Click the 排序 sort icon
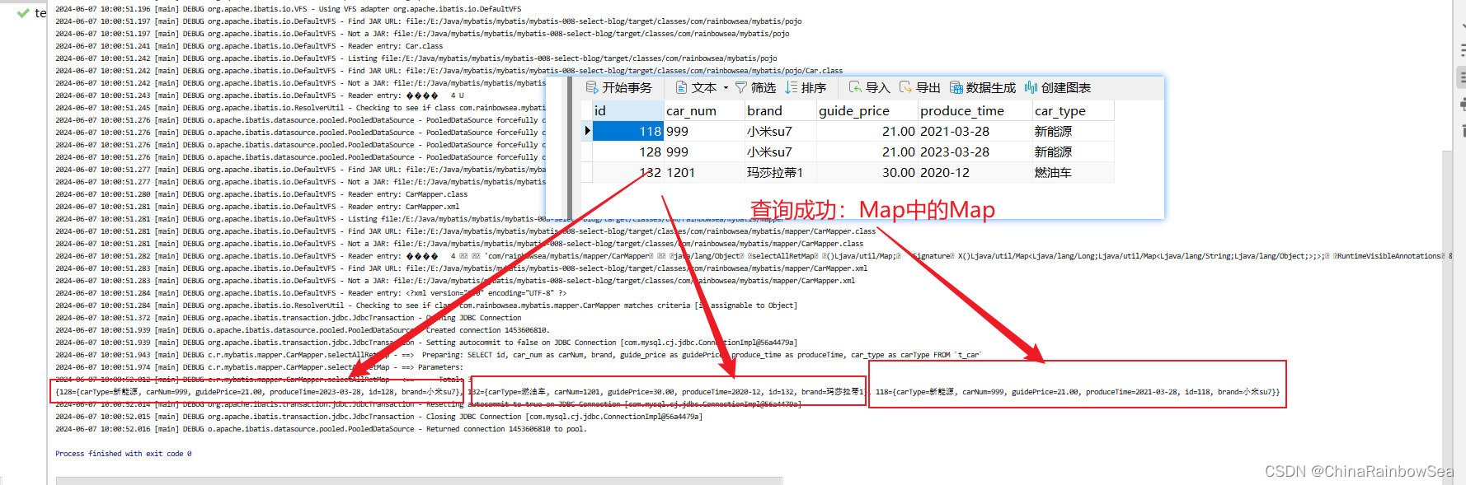Screen dimensions: 1466x485 (x=792, y=87)
